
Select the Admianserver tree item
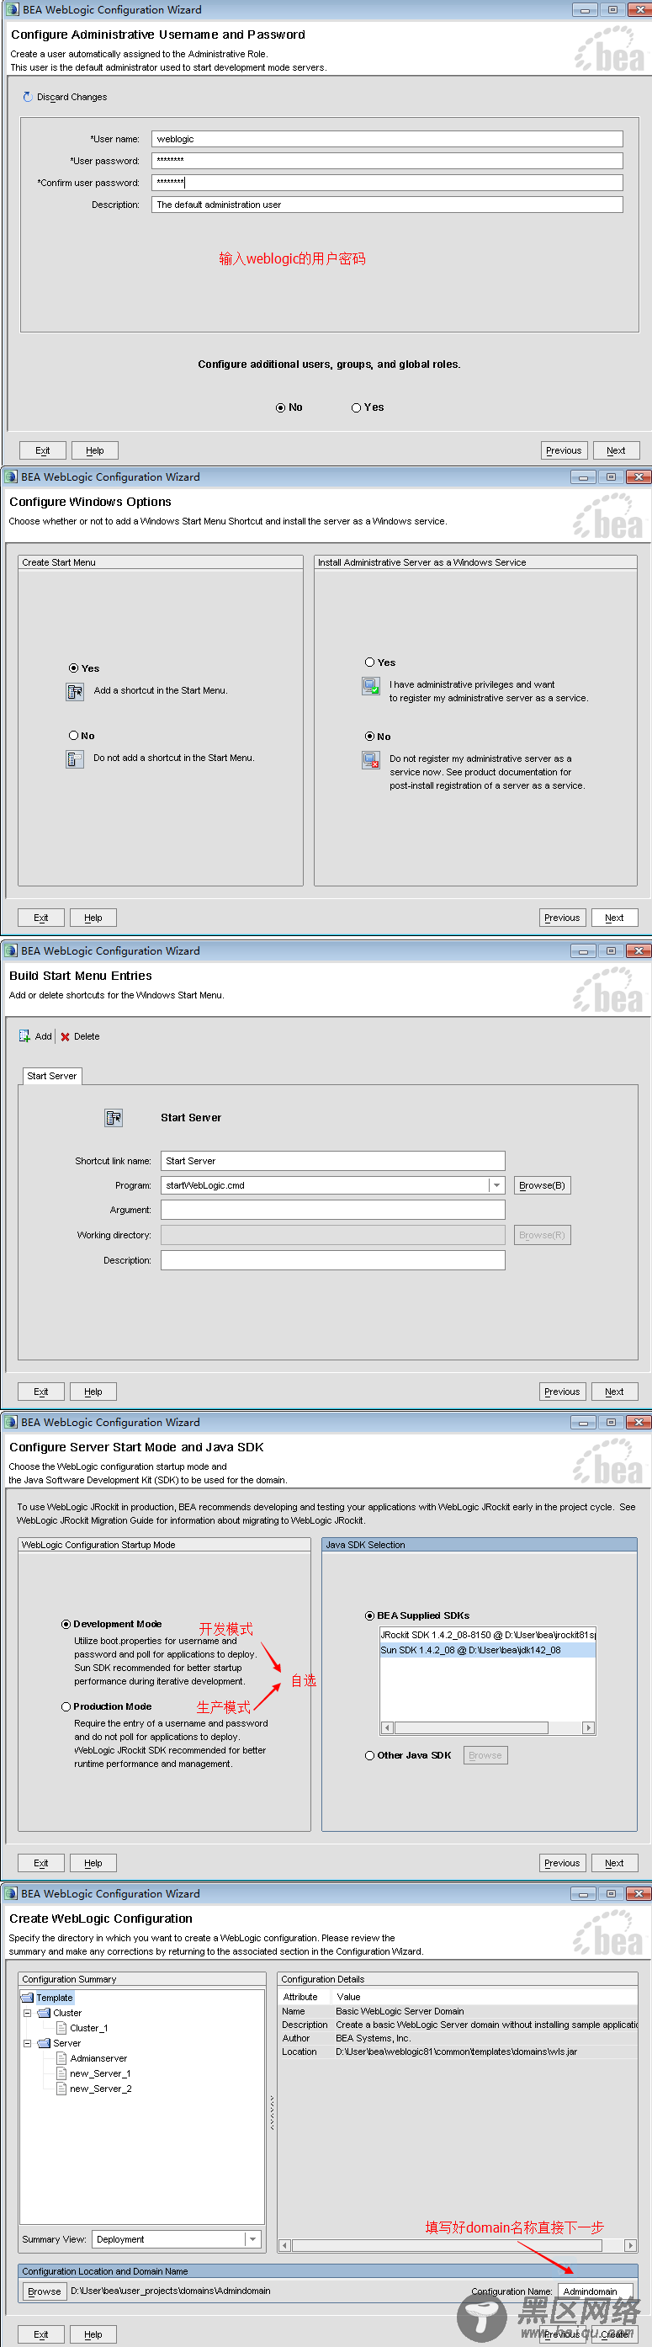pyautogui.click(x=98, y=2058)
